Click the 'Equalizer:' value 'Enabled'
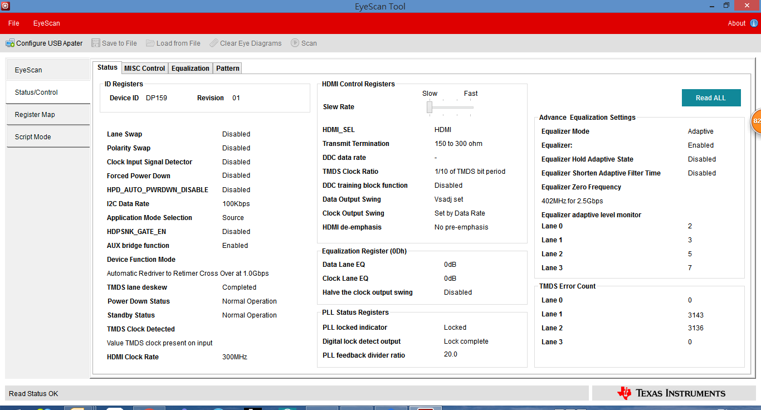The width and height of the screenshot is (761, 410). (x=701, y=145)
